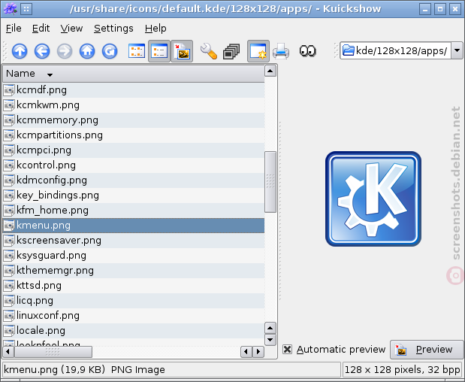465x382 pixels.
Task: Open configuration with the wrench icon
Action: click(209, 51)
